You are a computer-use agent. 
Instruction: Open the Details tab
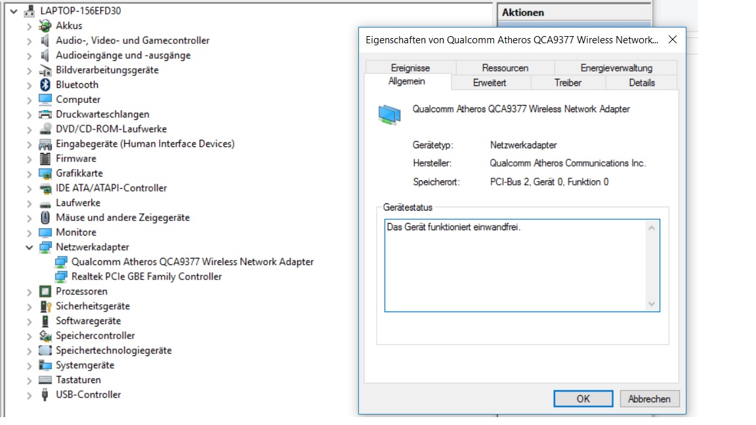coord(642,83)
